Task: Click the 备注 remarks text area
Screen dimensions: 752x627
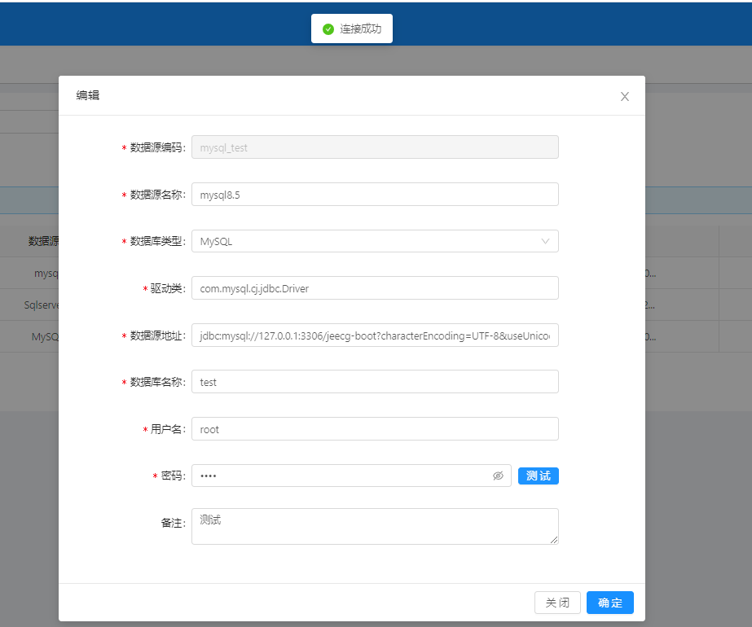Action: (375, 526)
